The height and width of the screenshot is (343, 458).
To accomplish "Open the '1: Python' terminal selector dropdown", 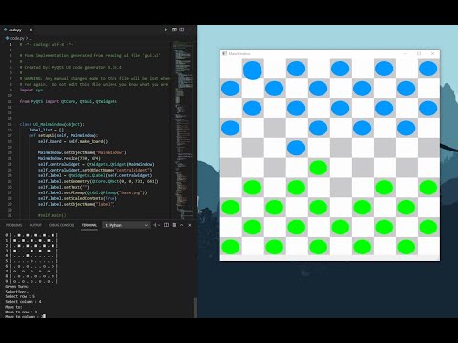I will click(126, 225).
